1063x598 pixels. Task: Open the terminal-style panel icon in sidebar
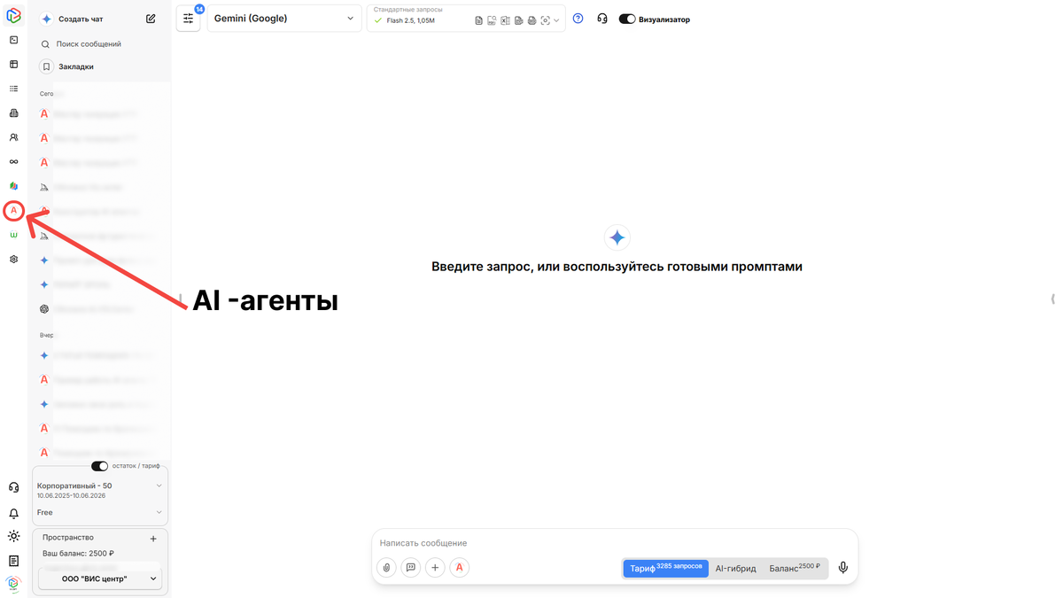pos(13,40)
